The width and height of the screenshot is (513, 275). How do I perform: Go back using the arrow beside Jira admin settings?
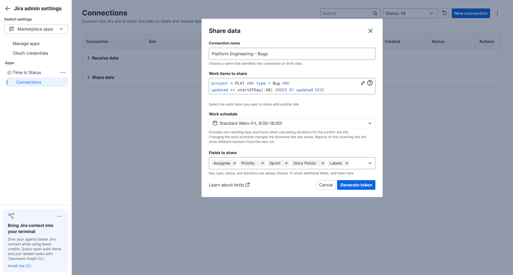8,8
